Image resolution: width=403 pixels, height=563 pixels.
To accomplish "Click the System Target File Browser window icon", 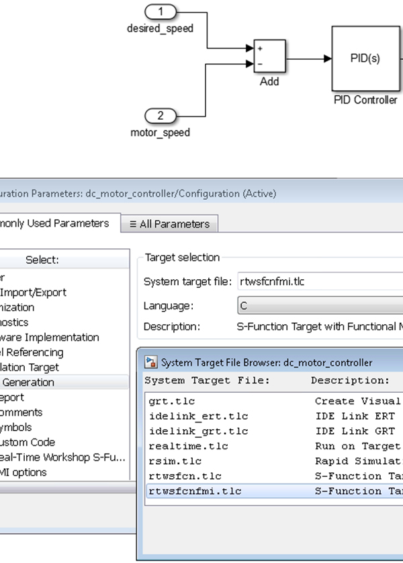I will [152, 363].
